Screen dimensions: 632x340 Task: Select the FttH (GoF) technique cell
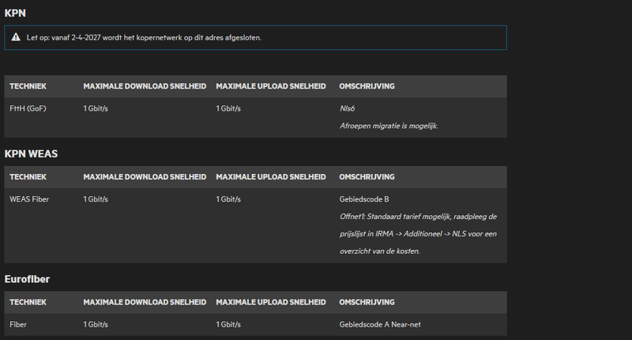(28, 108)
